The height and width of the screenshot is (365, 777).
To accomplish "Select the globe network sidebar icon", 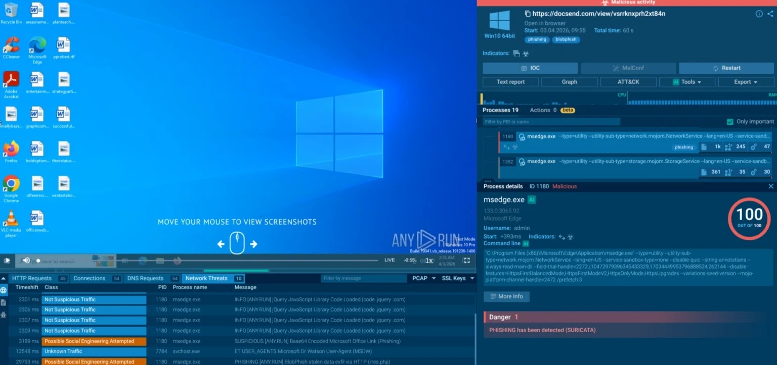I will [x=4, y=290].
